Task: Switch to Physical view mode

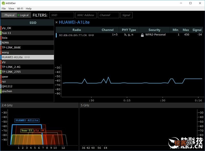Action: pos(9,15)
